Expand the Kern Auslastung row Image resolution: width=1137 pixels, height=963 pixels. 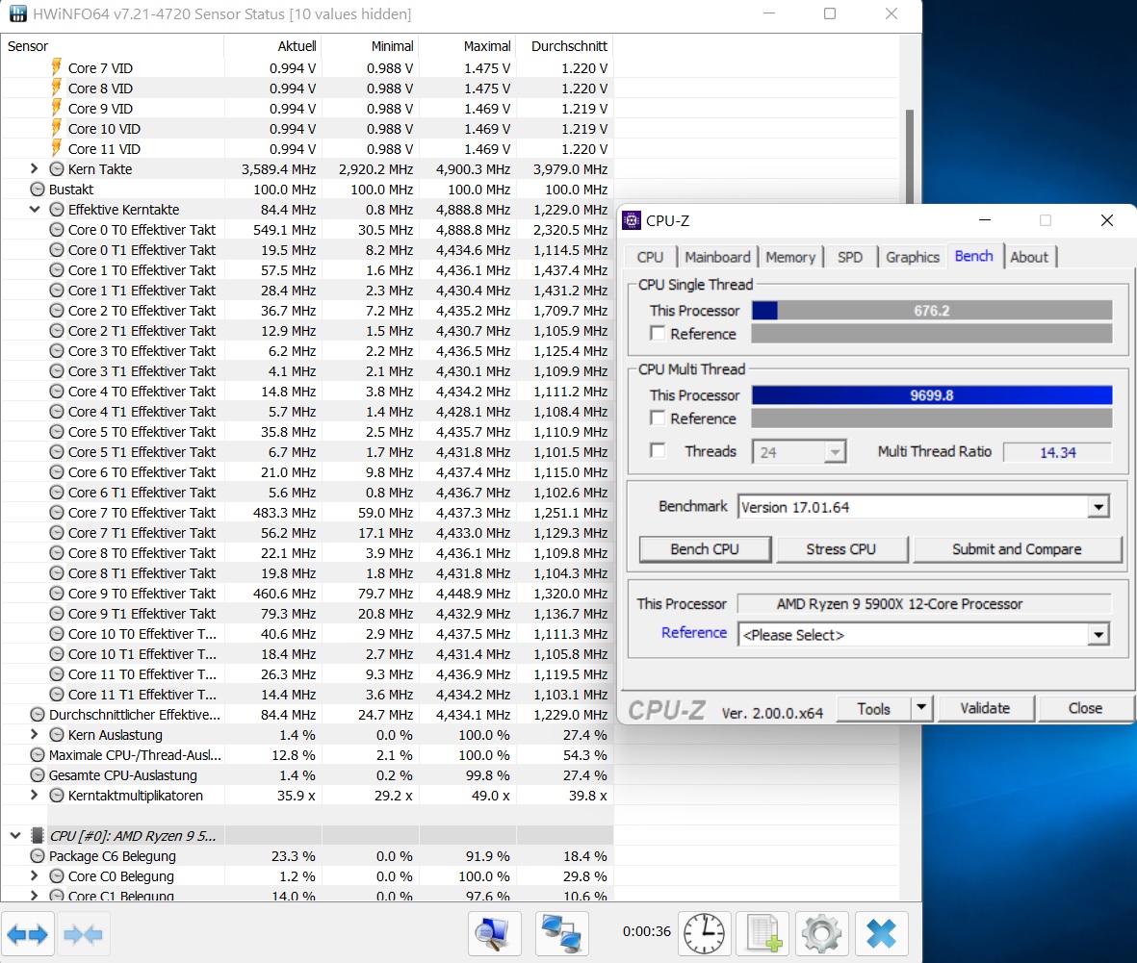click(x=34, y=734)
